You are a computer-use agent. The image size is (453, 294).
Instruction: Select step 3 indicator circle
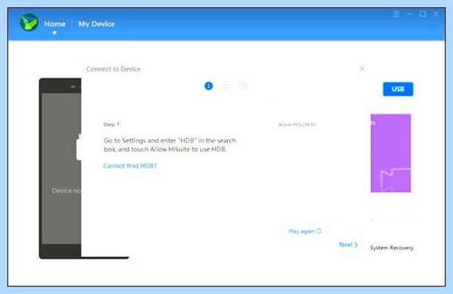[242, 86]
